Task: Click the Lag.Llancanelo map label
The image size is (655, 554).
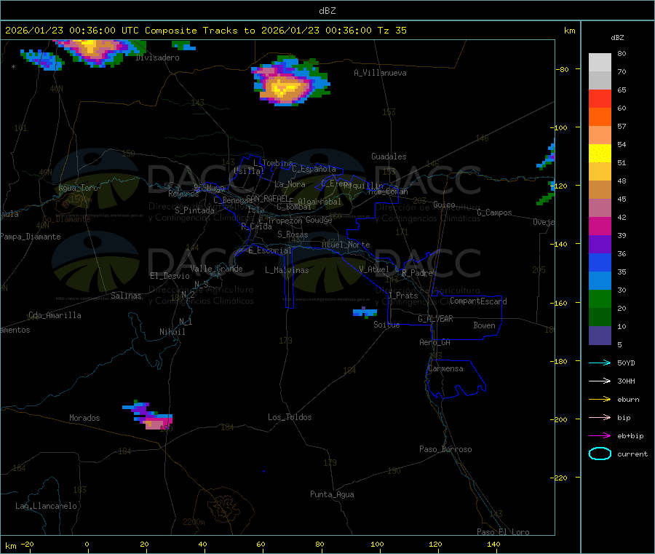Action: (x=46, y=506)
